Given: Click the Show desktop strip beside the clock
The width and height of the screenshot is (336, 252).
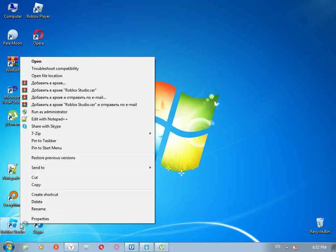Looking at the screenshot, I should [334, 247].
